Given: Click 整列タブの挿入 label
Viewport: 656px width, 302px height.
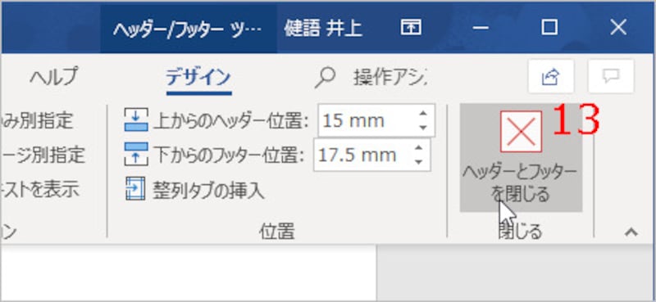Looking at the screenshot, I should 209,190.
